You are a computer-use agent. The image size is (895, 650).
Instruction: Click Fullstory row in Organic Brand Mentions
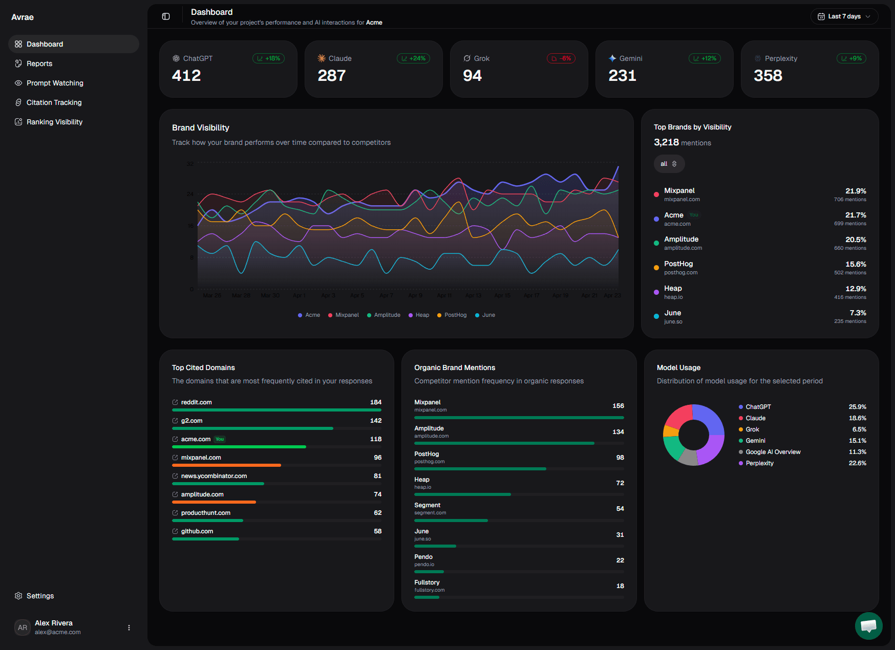point(519,589)
